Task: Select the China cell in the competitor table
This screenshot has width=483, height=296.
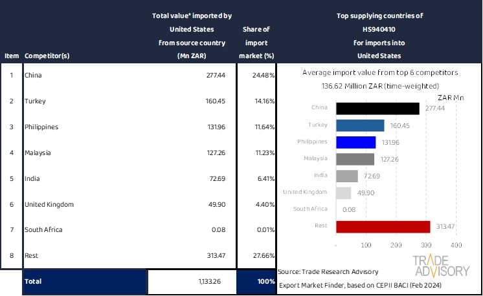Action: coord(33,76)
